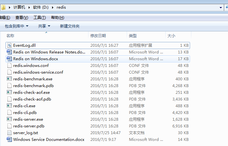Click the redis-server.pdb file icon
Viewport: 228px width, 146px height.
pos(9,126)
